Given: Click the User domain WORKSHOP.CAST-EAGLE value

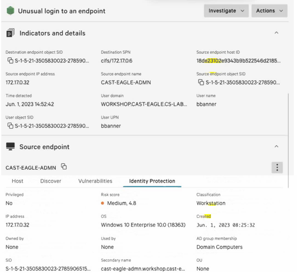Looking at the screenshot, I should [144, 104].
